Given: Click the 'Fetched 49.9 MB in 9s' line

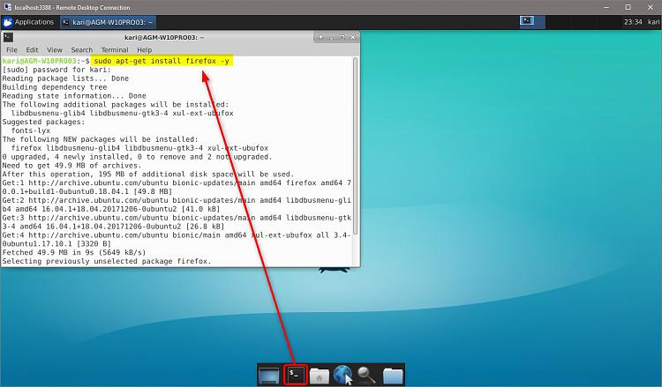Looking at the screenshot, I should pyautogui.click(x=74, y=252).
